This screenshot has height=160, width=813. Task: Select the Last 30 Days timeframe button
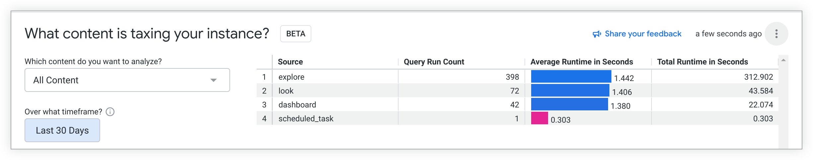tap(62, 130)
